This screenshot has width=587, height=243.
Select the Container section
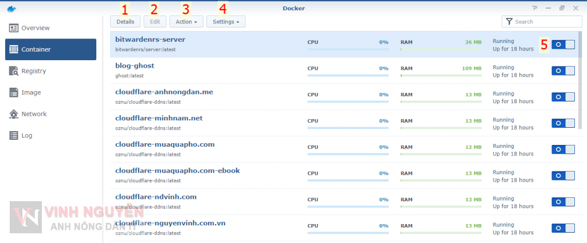50,49
